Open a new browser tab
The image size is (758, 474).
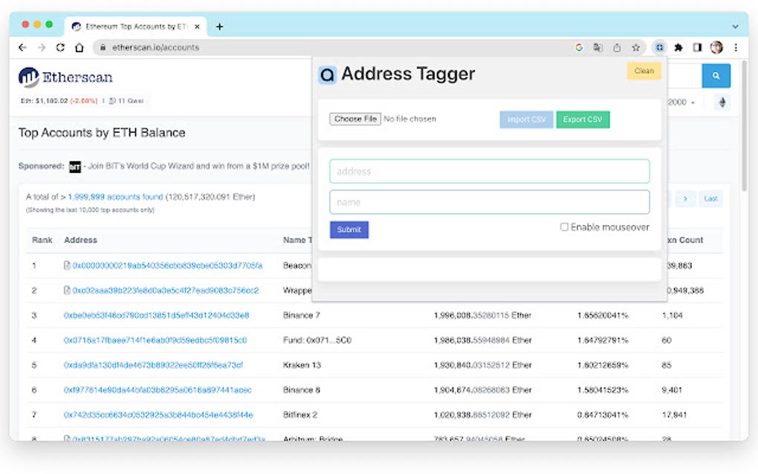click(x=219, y=27)
